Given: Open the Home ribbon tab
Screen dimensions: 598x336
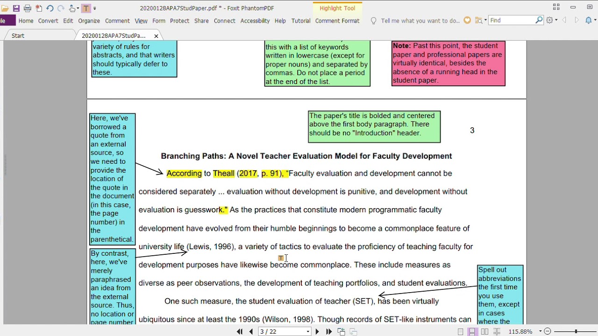Looking at the screenshot, I should pos(26,21).
